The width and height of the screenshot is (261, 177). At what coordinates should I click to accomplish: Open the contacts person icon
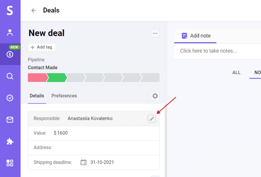coord(10,32)
